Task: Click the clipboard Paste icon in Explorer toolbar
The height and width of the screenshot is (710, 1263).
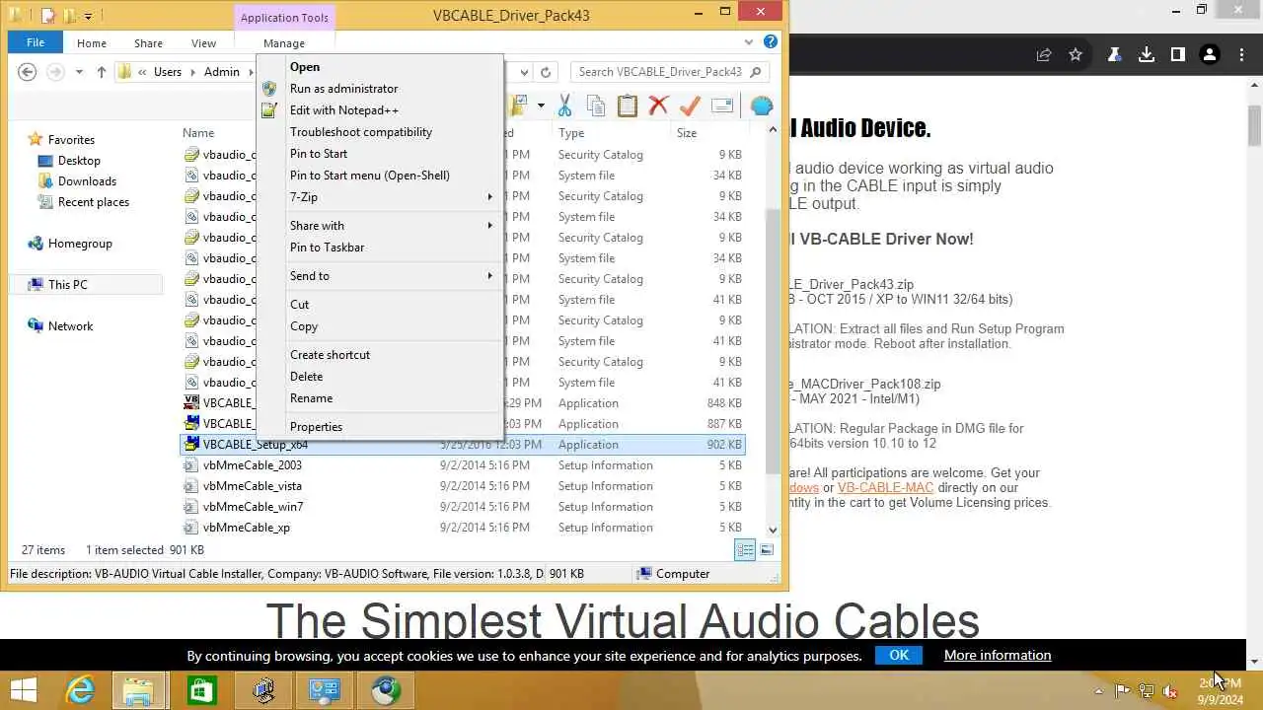Action: [x=628, y=106]
